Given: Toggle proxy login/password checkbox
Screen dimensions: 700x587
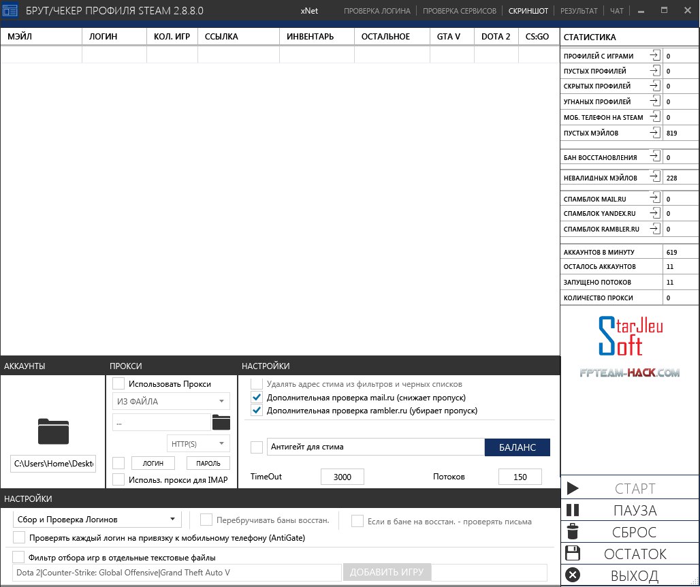Looking at the screenshot, I should click(118, 463).
